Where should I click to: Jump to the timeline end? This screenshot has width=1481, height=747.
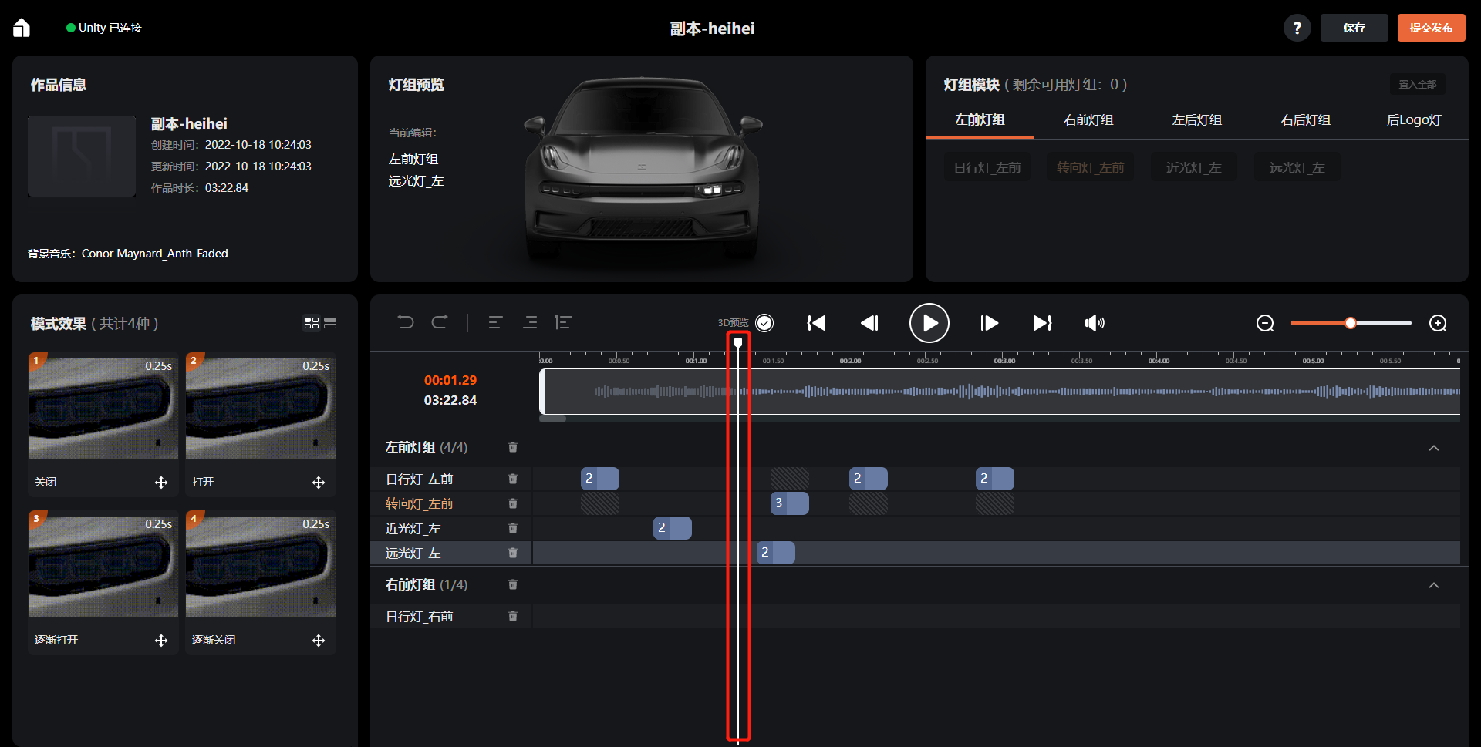click(x=1042, y=323)
